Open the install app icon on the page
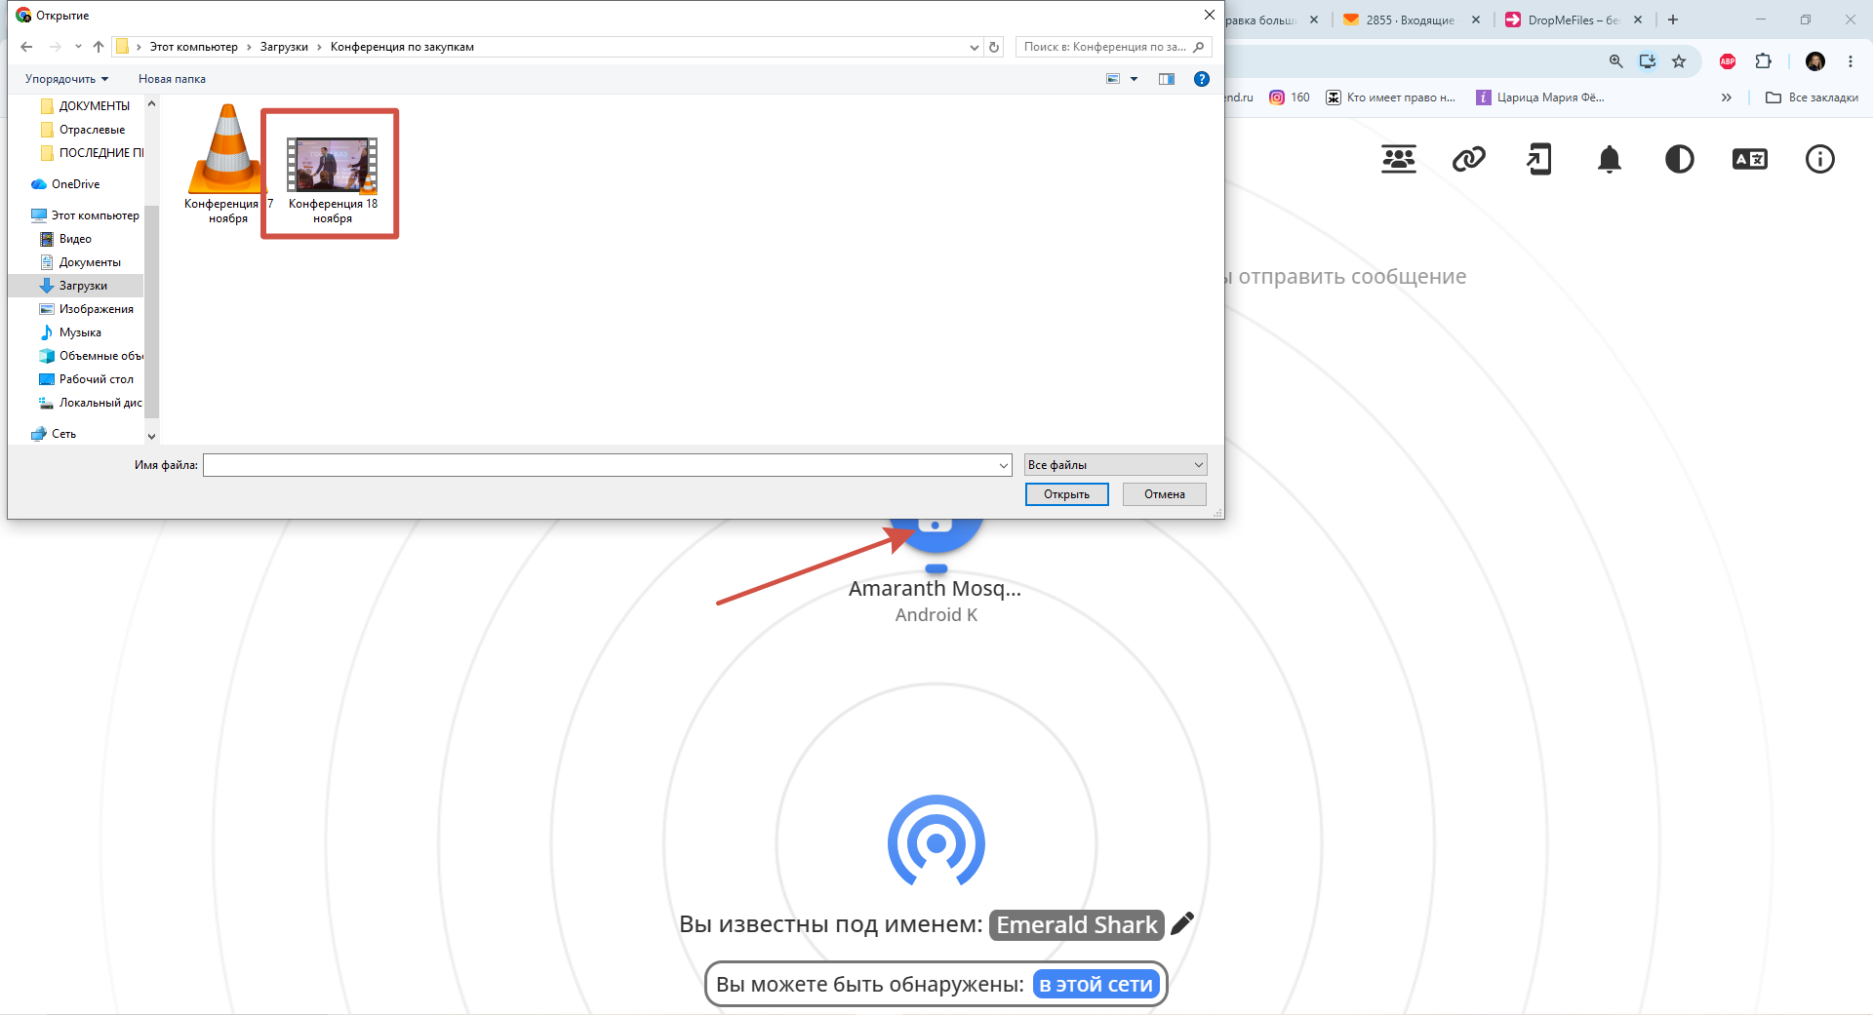 [1539, 159]
